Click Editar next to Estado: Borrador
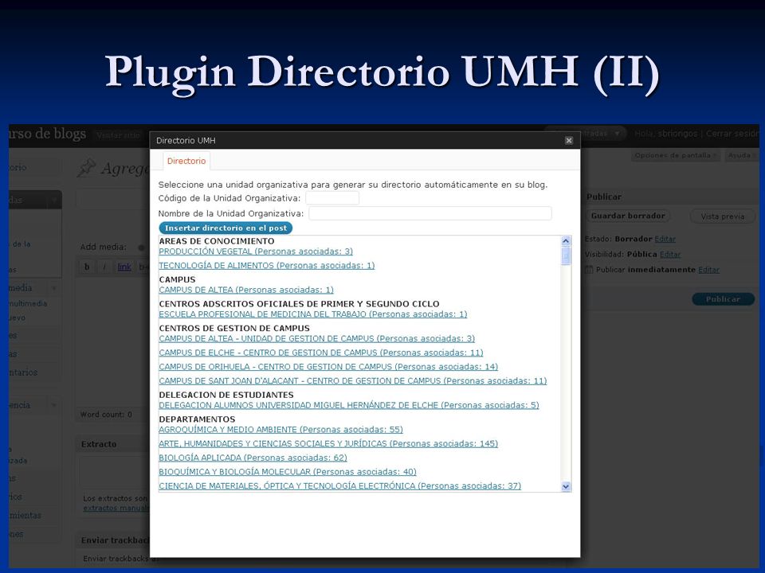 pos(665,240)
